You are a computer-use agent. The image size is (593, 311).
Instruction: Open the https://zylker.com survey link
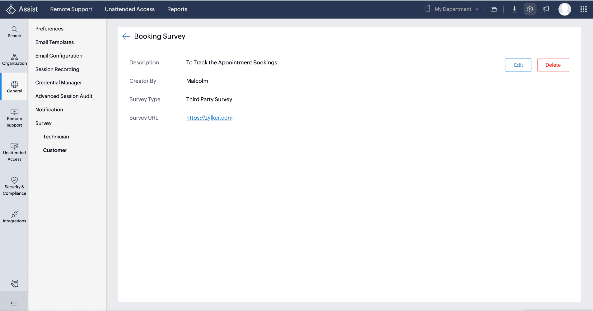point(209,118)
